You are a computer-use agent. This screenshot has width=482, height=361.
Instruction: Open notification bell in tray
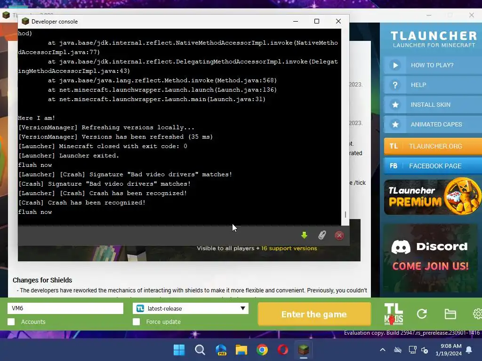point(469,350)
